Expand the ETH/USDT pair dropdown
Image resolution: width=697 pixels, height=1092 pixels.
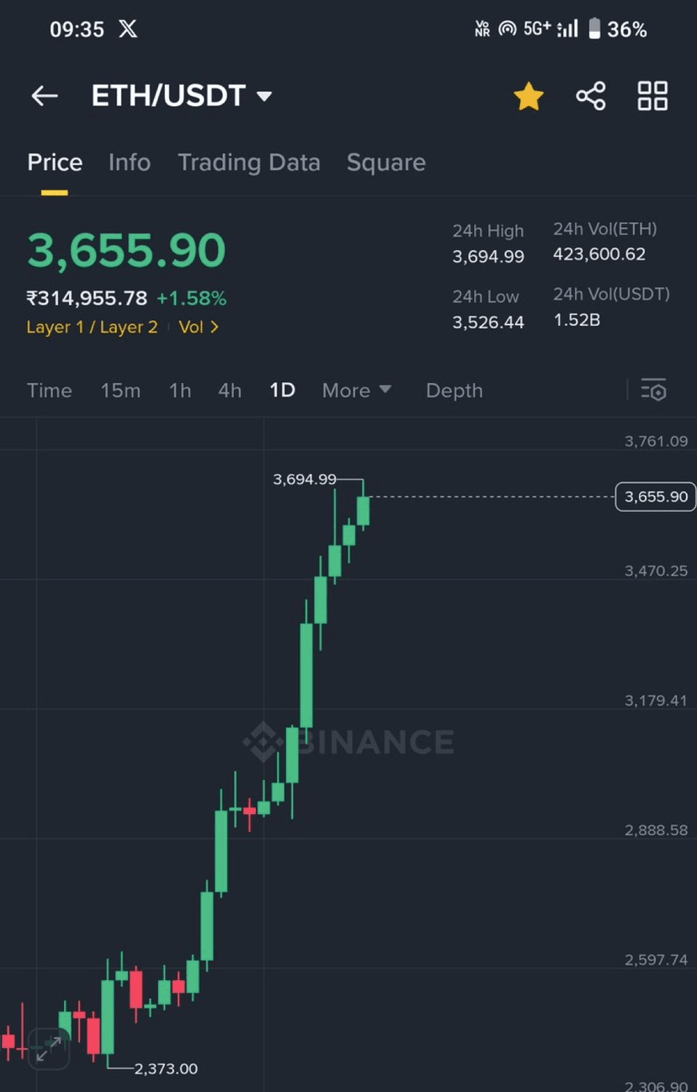click(x=263, y=96)
